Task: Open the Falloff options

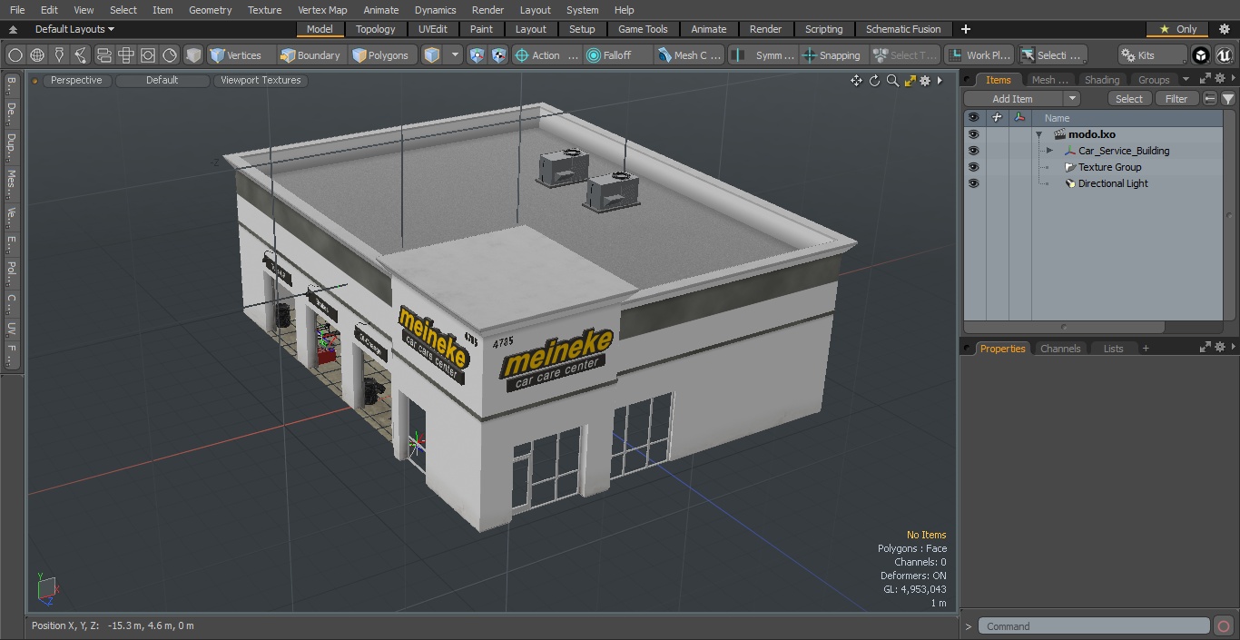Action: [617, 55]
